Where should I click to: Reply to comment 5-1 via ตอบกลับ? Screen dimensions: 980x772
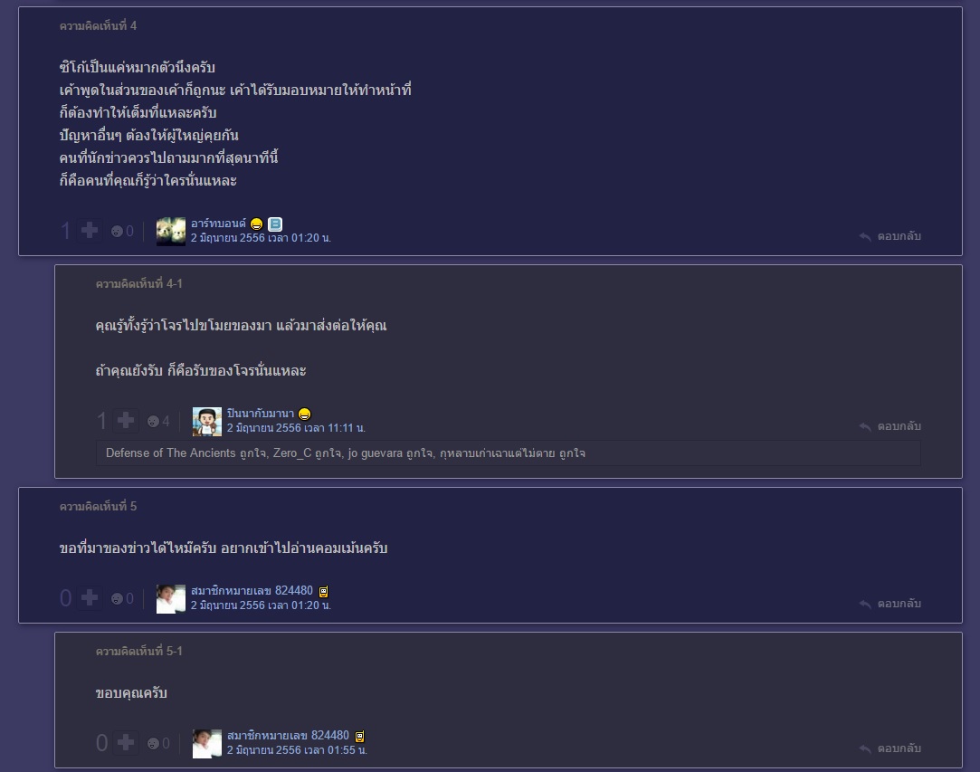(890, 748)
